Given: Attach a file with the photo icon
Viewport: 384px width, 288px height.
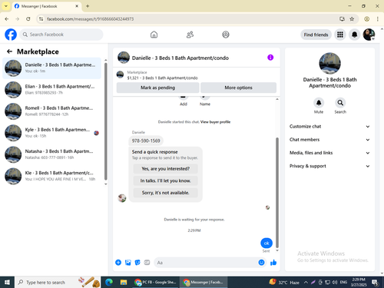Looking at the screenshot, I should [x=127, y=263].
